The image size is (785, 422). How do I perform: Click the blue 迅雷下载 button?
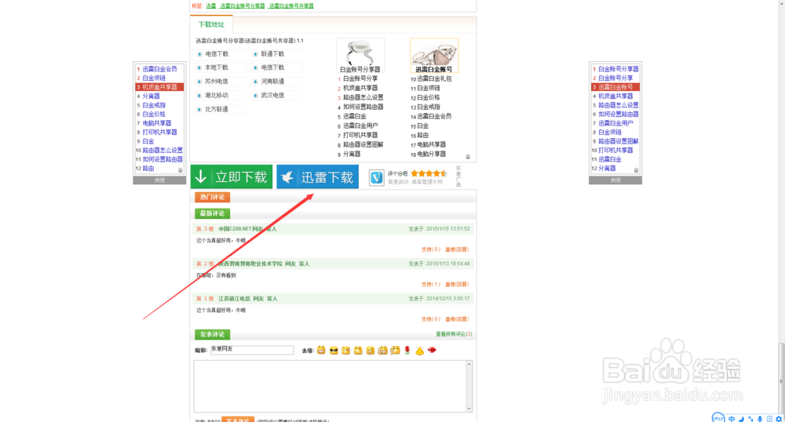coord(317,177)
